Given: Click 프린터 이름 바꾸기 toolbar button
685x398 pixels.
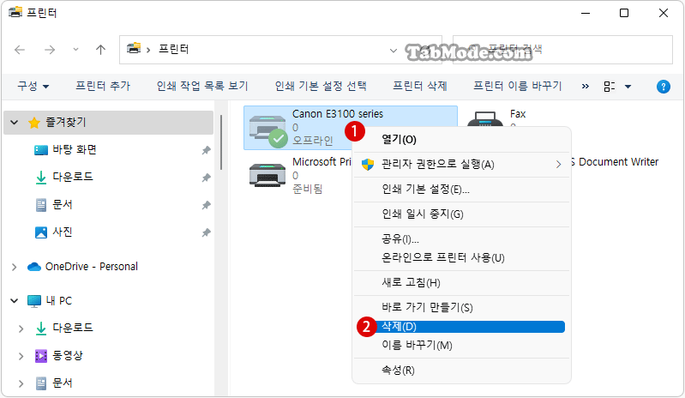Looking at the screenshot, I should pyautogui.click(x=518, y=86).
